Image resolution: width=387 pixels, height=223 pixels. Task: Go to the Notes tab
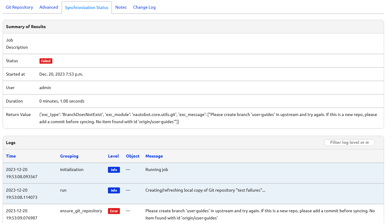pos(121,7)
